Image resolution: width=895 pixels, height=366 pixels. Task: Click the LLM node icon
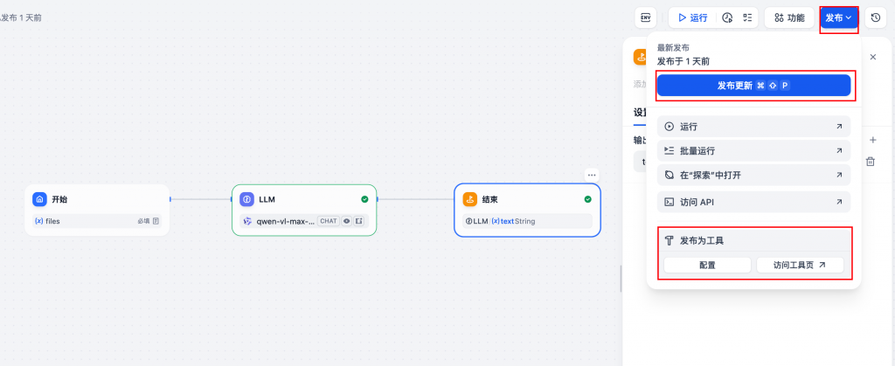pyautogui.click(x=246, y=199)
